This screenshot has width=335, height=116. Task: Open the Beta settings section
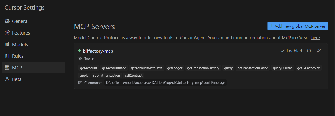[x=34, y=79]
